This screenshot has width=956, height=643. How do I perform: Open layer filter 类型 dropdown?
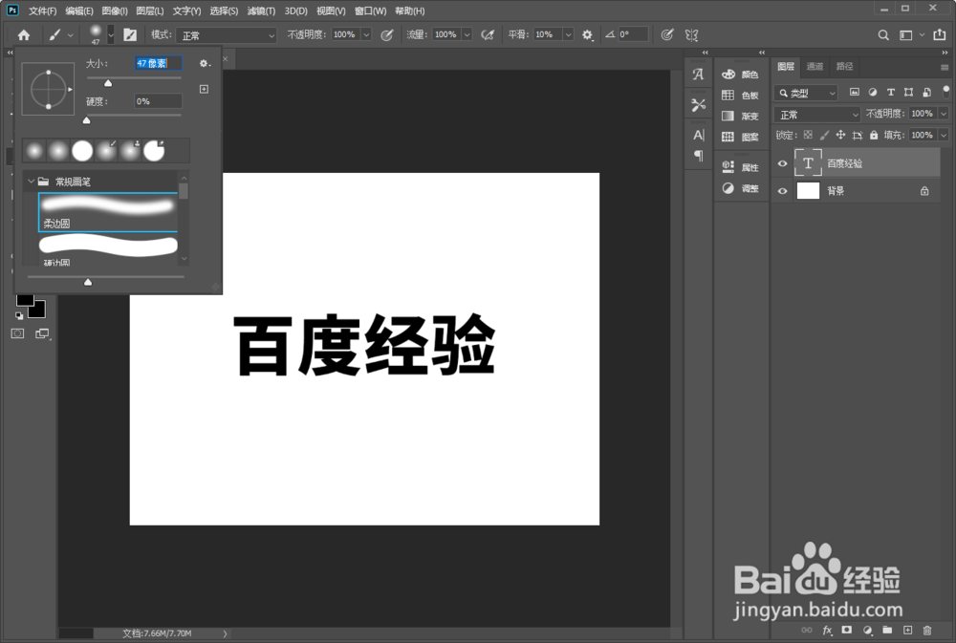[806, 93]
